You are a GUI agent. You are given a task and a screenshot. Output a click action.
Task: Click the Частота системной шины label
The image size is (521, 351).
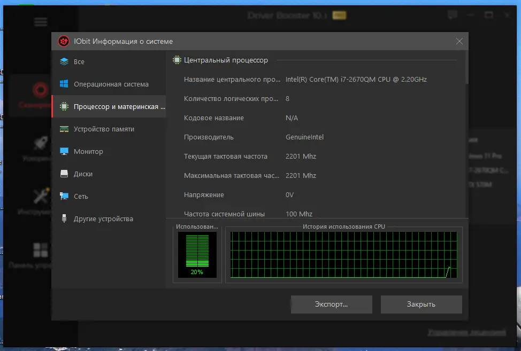[x=224, y=214]
